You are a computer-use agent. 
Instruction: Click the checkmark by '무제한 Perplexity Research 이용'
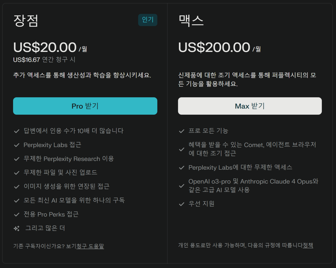coord(17,159)
